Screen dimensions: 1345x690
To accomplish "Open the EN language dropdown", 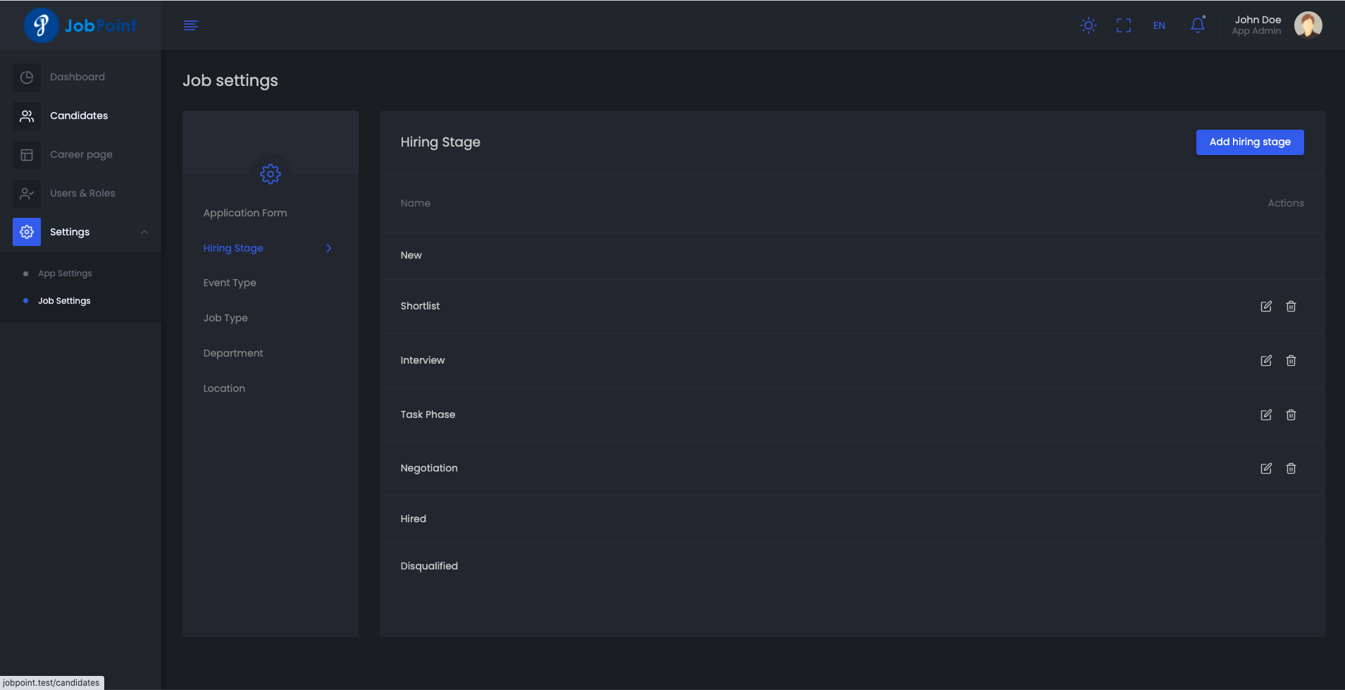I will tap(1159, 25).
